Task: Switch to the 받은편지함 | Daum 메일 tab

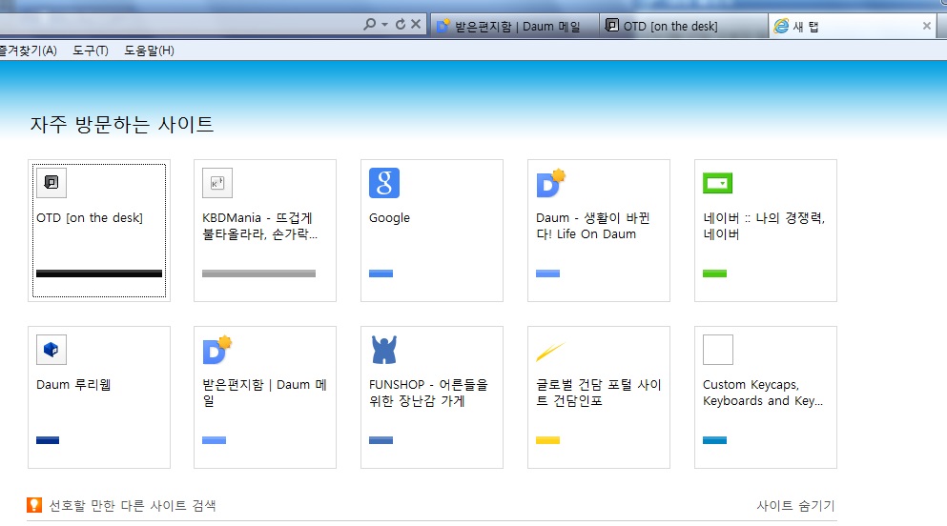Action: tap(515, 26)
